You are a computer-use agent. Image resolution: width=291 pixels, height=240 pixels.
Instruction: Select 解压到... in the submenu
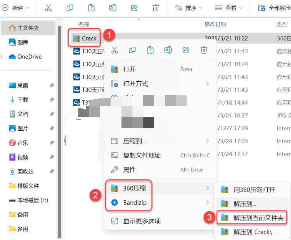coord(252,204)
